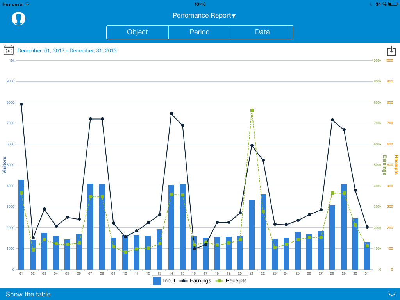Image resolution: width=400 pixels, height=300 pixels.
Task: Tap the Do Not Disturb moon icon
Action: (x=371, y=4)
